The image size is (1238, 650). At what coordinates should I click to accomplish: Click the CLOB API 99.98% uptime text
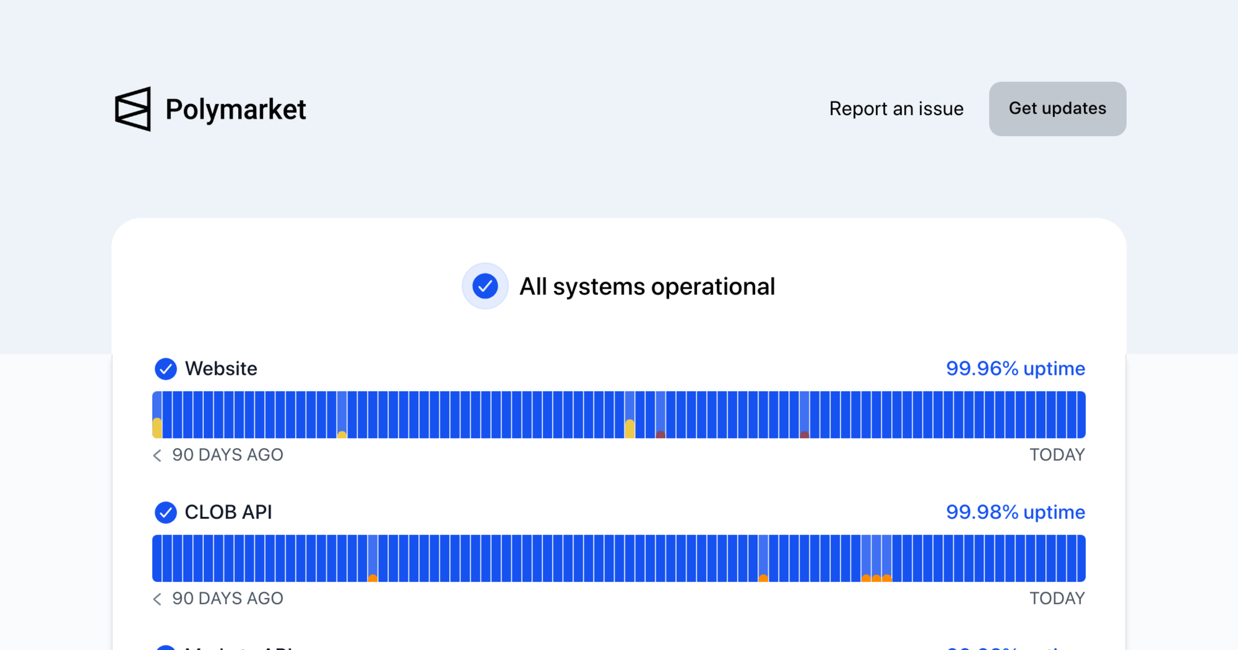[x=1015, y=512]
